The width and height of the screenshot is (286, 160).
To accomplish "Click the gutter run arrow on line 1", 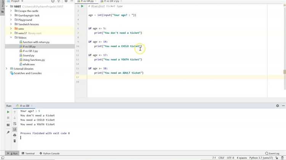I will point(82,6).
